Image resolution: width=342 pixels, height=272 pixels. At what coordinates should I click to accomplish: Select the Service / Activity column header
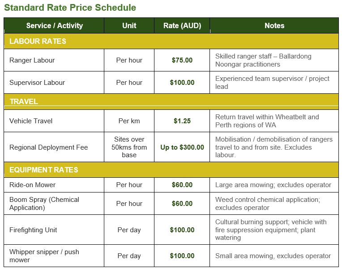[54, 25]
